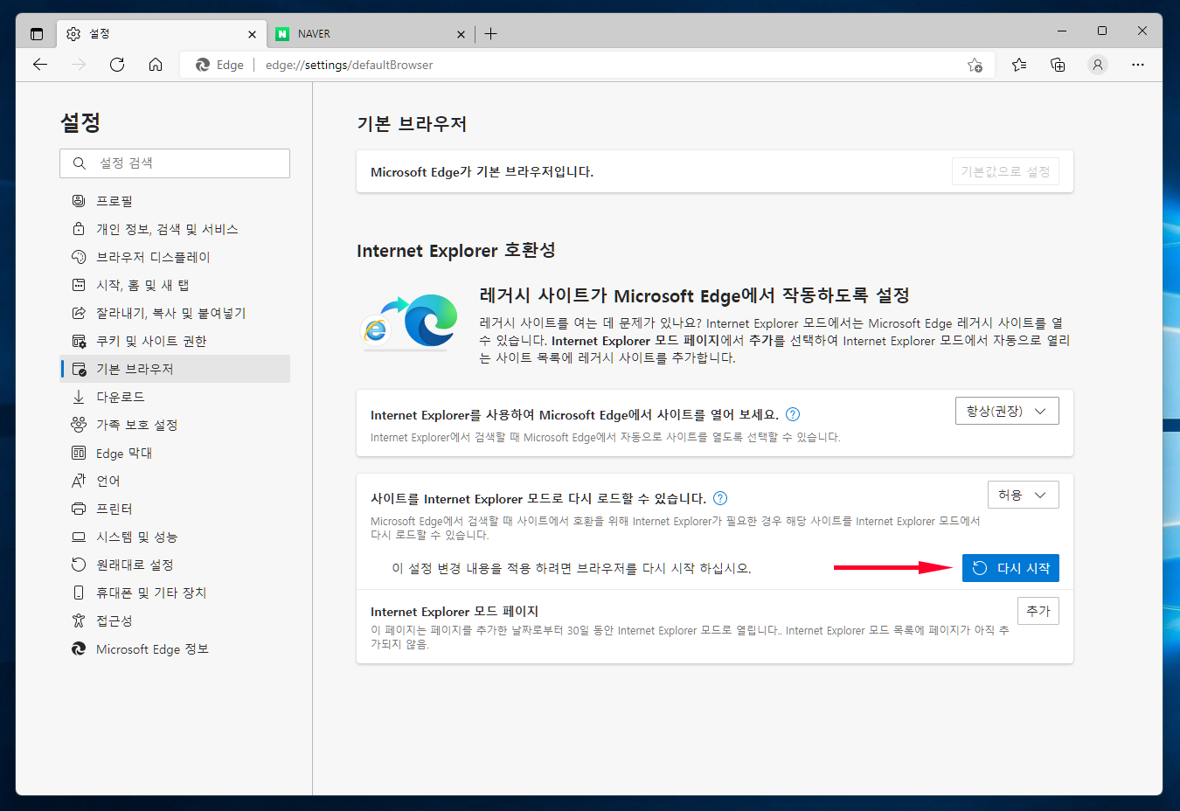Open 휴대폰 및 기타 장치 settings

(x=175, y=593)
